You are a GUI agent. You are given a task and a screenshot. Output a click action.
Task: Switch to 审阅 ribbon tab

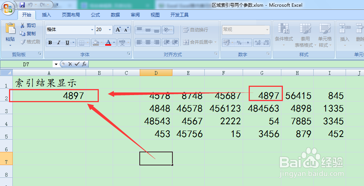tap(135, 15)
